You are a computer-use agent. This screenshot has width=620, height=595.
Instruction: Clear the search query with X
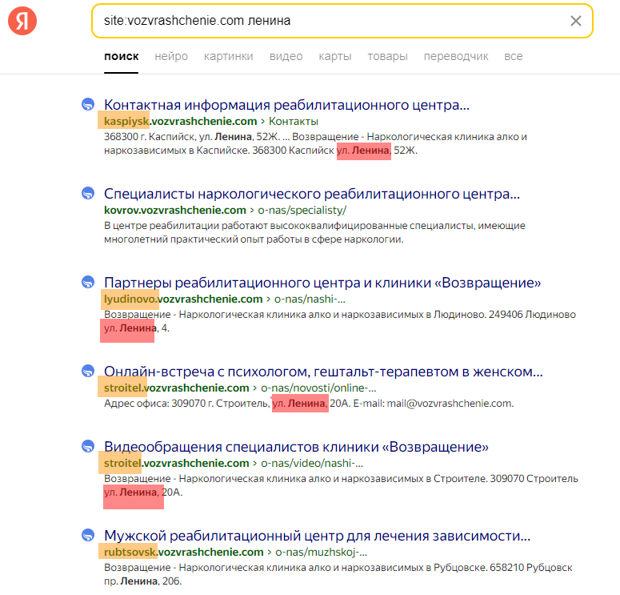tap(576, 22)
